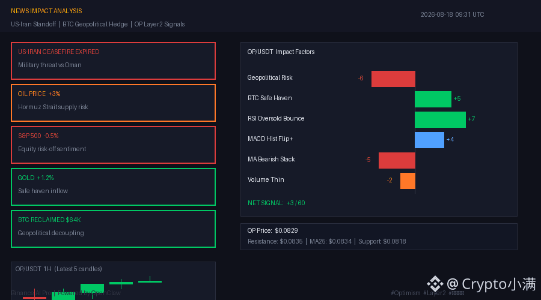Open the BTC RECLAIMED $64K card

click(x=113, y=229)
